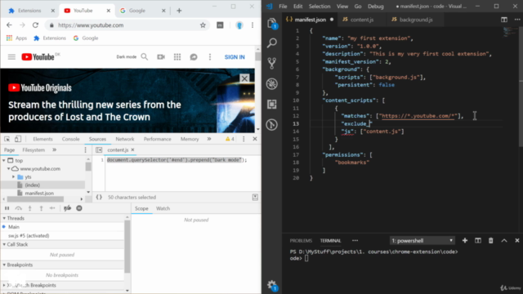
Task: Open Google bookmark in bookmarks bar
Action: [x=86, y=38]
